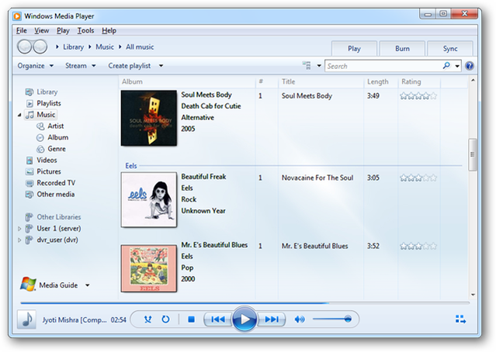
Task: Sort by the Title column header
Action: [321, 82]
